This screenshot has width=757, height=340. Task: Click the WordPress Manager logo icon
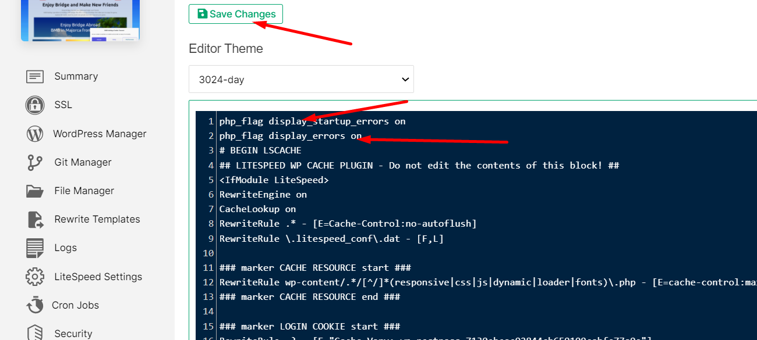coord(35,134)
